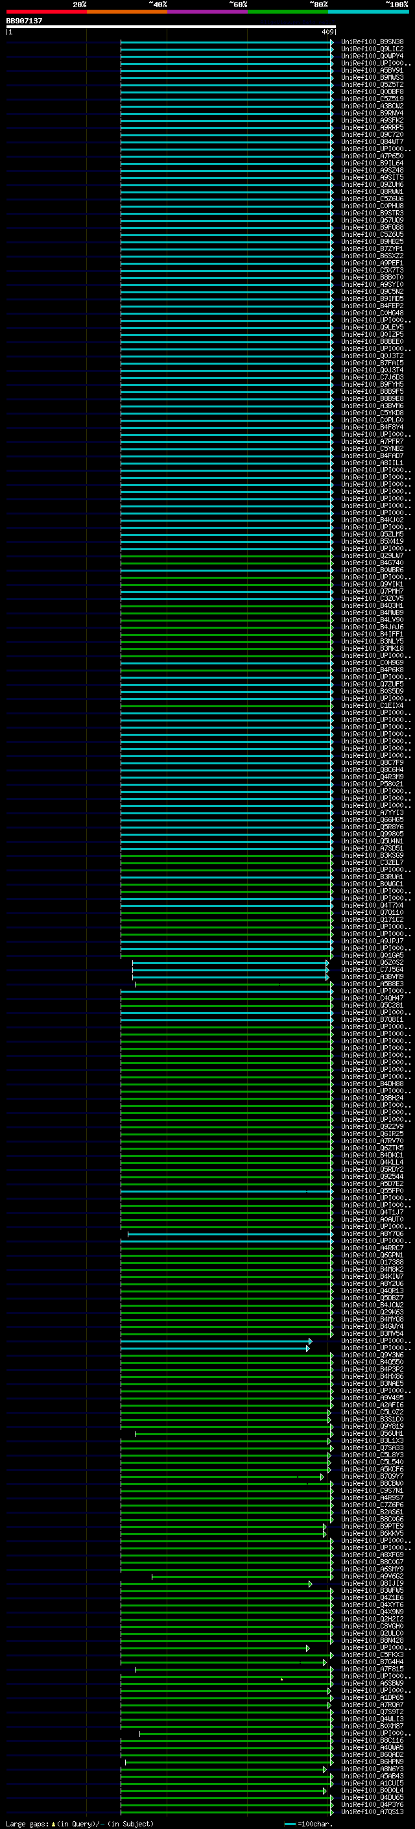This screenshot has width=415, height=1829.
Task: Click hit UniRef100_B9RNV4
Action: 372,113
